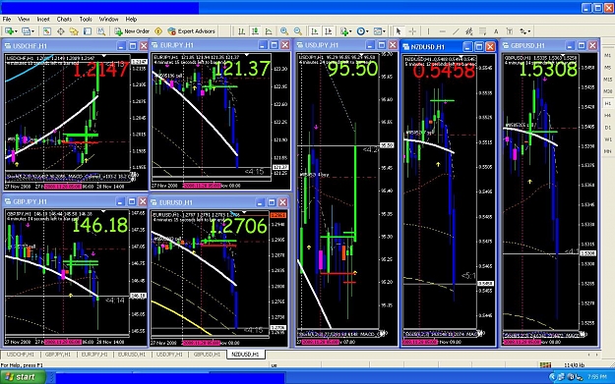Switch to the USDJPY,H1 chart tab

coord(169,355)
